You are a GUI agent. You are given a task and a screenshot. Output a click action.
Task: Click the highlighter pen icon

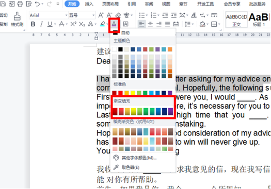click(x=103, y=24)
